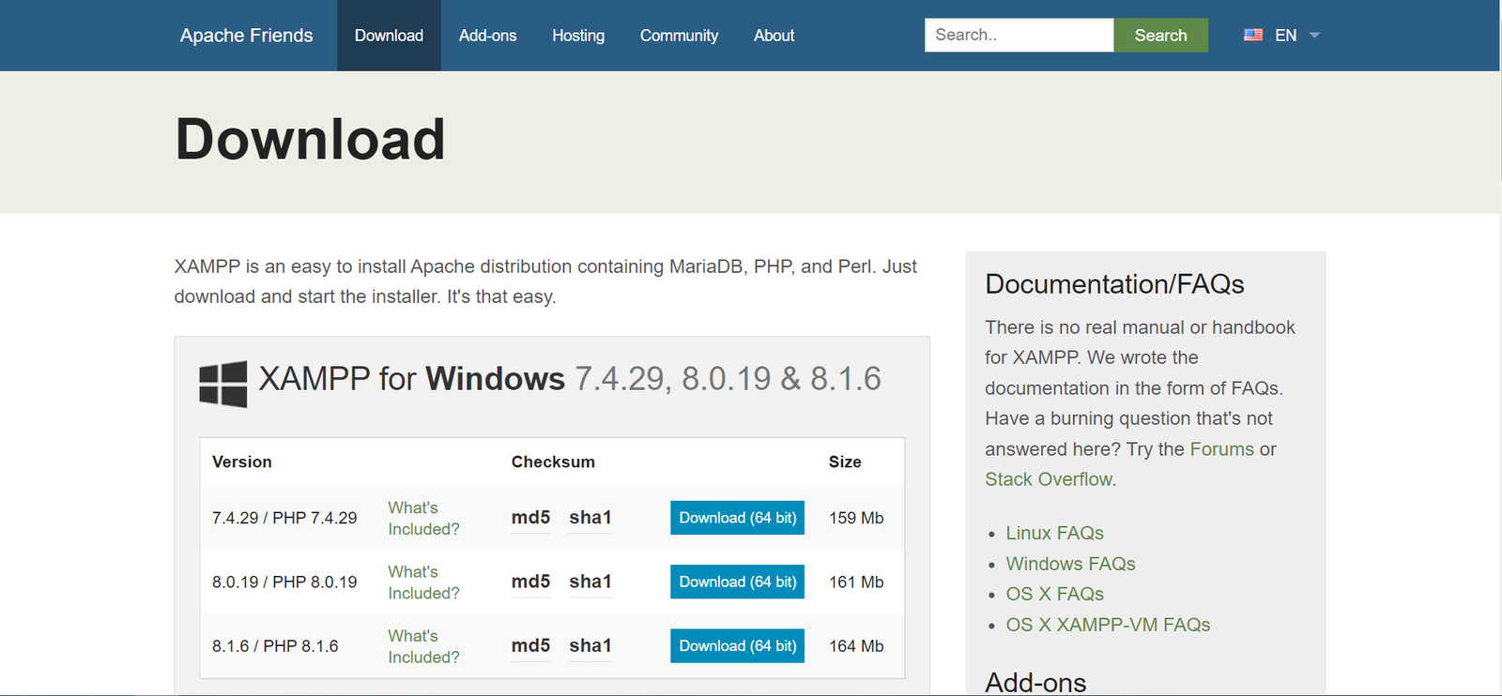Image resolution: width=1502 pixels, height=696 pixels.
Task: Select the 8.1.6 / PHP 8.1.6 version cell
Action: 275,646
